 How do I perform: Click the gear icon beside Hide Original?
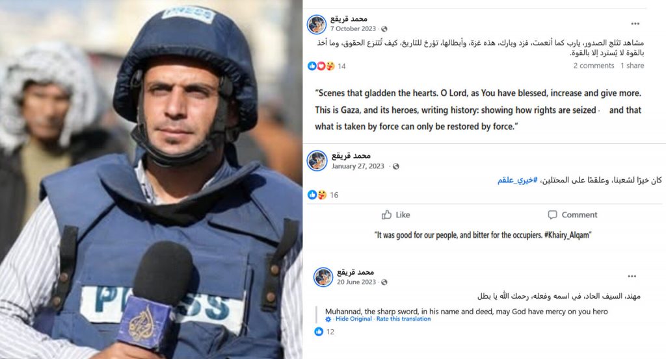tap(328, 319)
